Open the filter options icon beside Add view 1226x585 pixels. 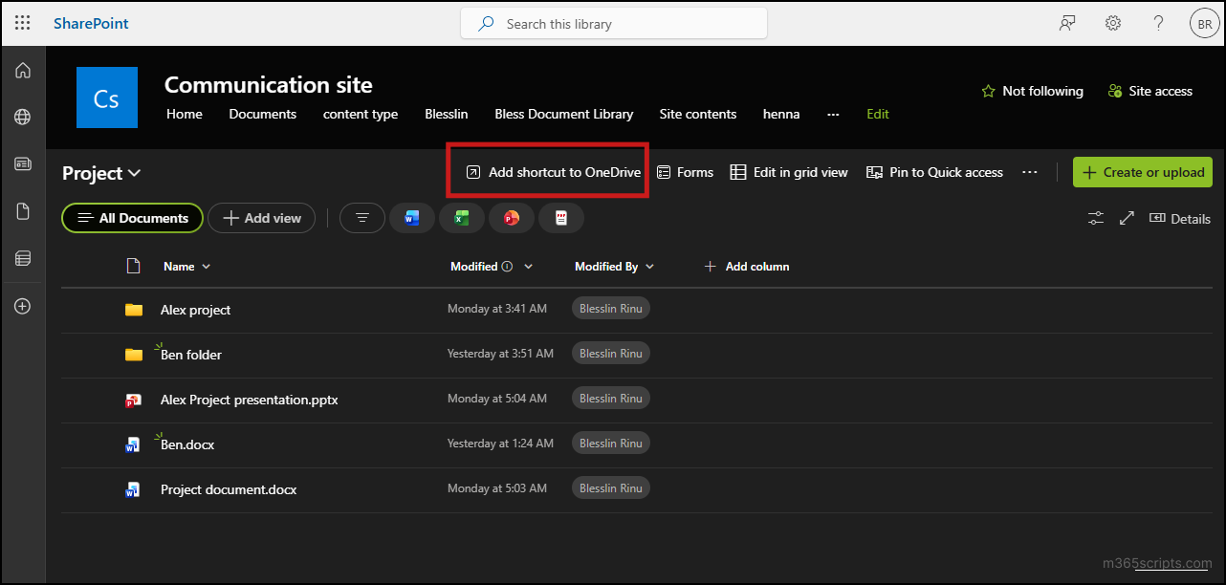362,218
